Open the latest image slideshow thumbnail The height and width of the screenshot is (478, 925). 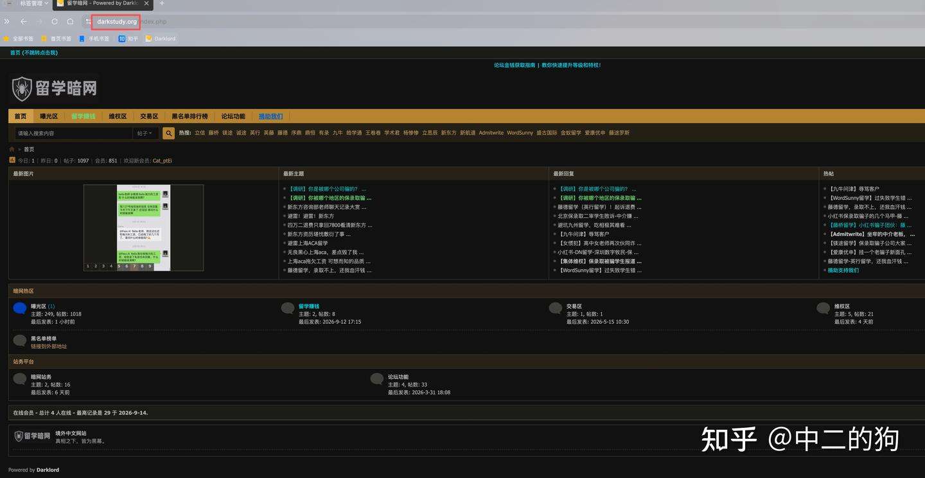144,227
